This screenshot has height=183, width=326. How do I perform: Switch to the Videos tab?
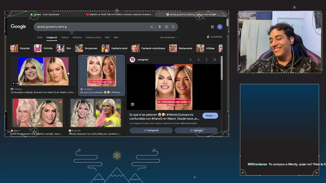coord(65,37)
